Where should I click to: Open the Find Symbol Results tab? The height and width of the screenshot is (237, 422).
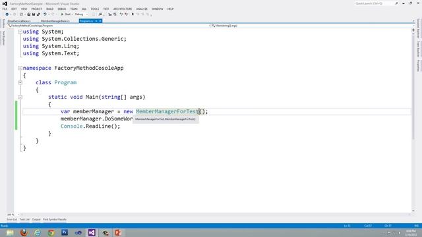[55, 219]
